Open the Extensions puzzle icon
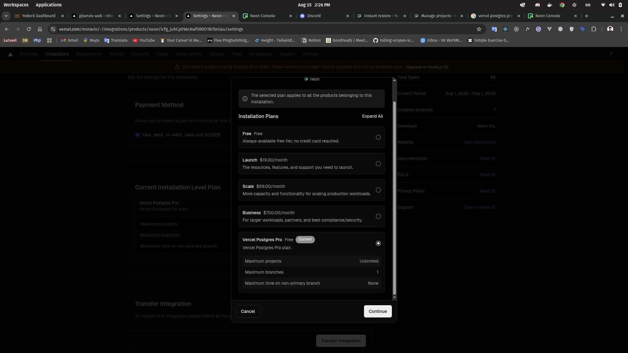Screen dimensions: 628x353 [594, 29]
